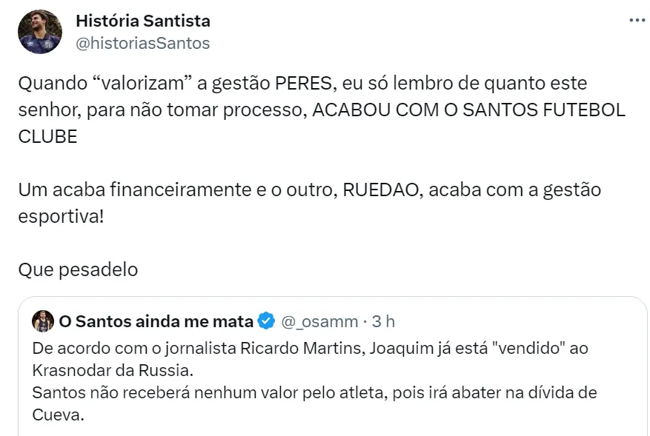This screenshot has height=436, width=650.
Task: Open the História Santista display name
Action: pyautogui.click(x=142, y=21)
